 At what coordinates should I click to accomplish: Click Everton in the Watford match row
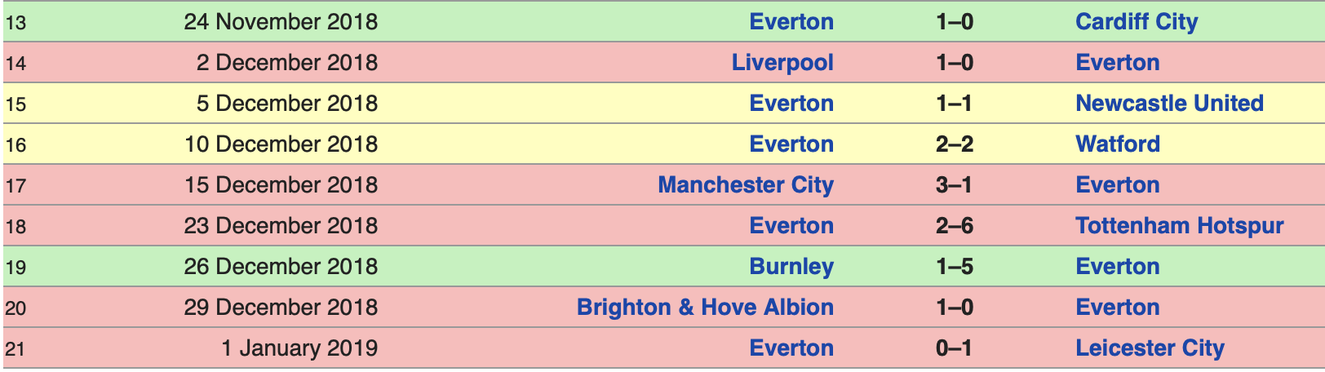click(x=791, y=144)
